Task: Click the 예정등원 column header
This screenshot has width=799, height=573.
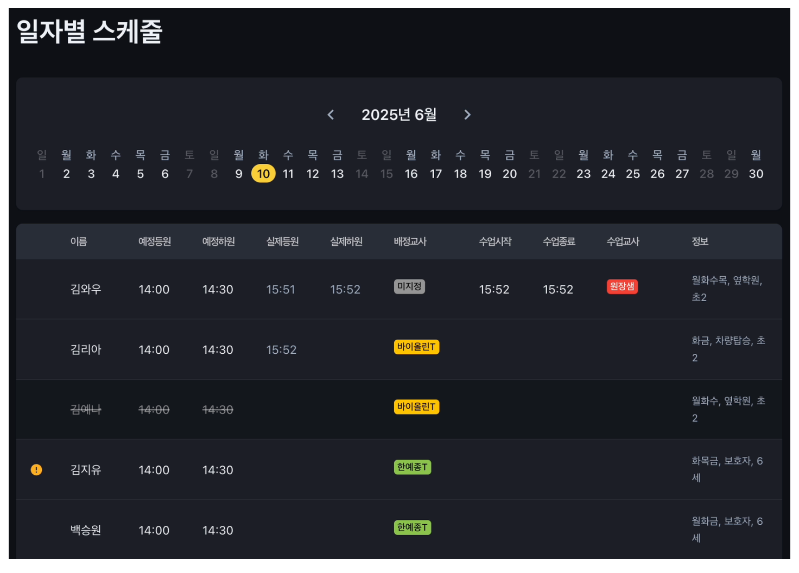Action: coord(155,241)
